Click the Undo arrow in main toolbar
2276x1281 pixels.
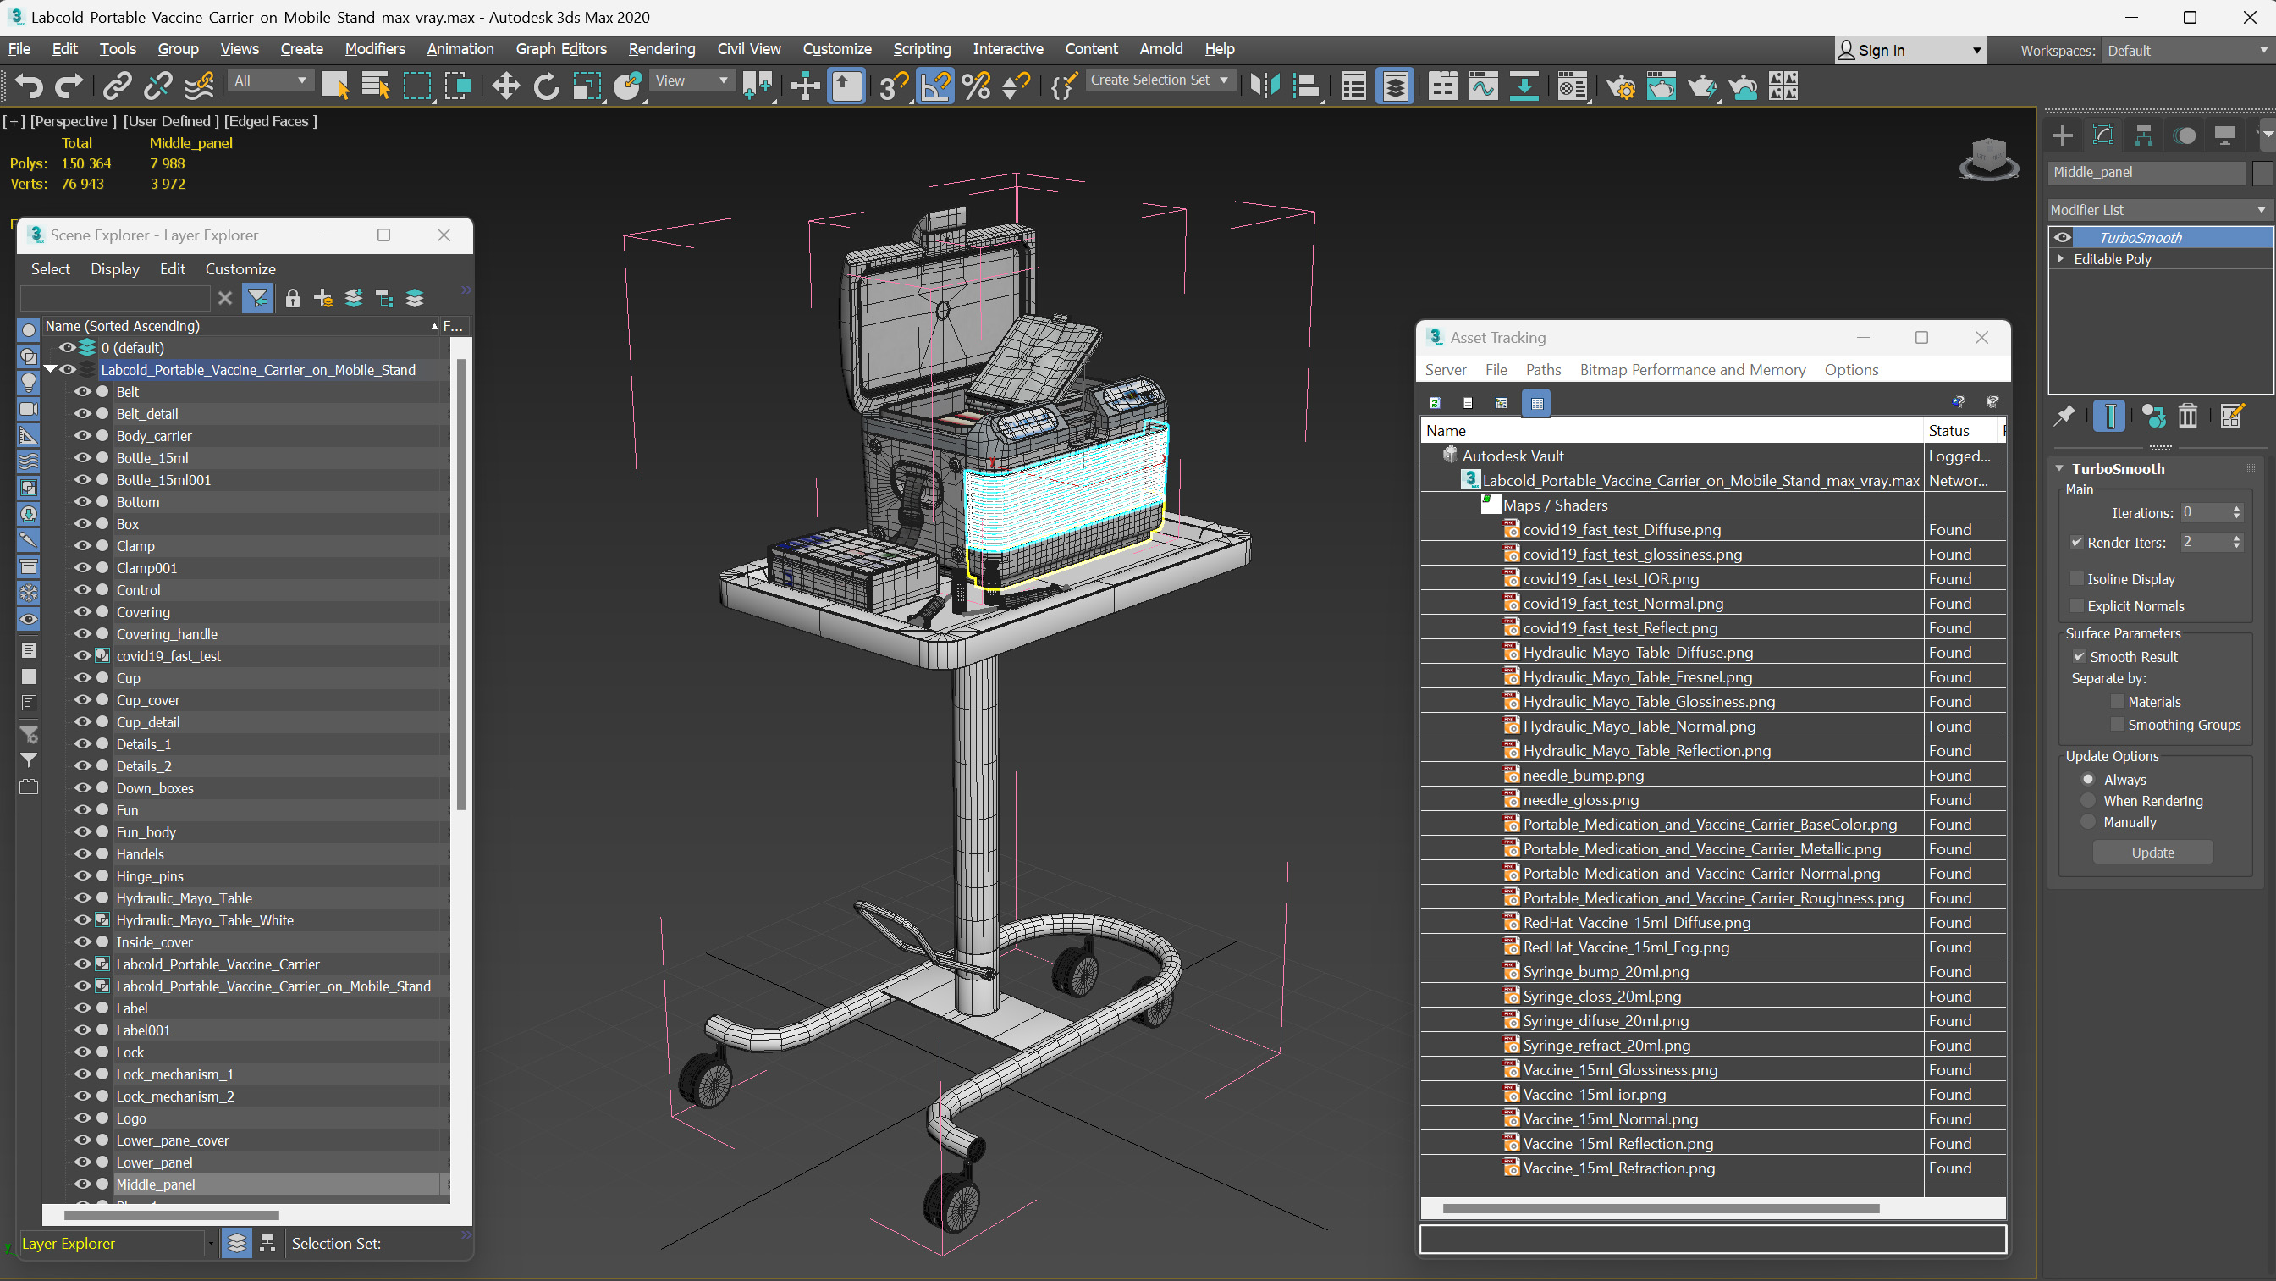[29, 86]
